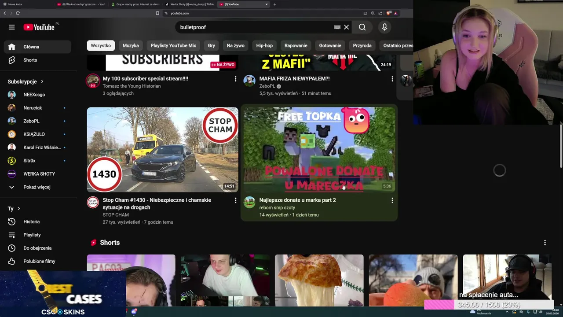Open the Shorts section options menu
This screenshot has width=563, height=317.
(545, 243)
